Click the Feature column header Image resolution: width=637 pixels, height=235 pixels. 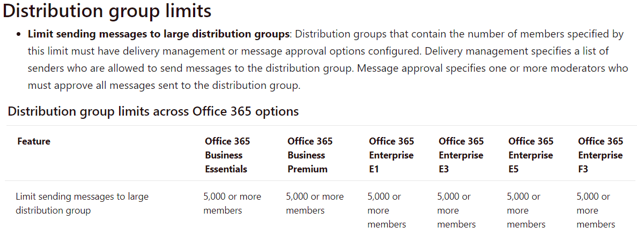tap(34, 141)
